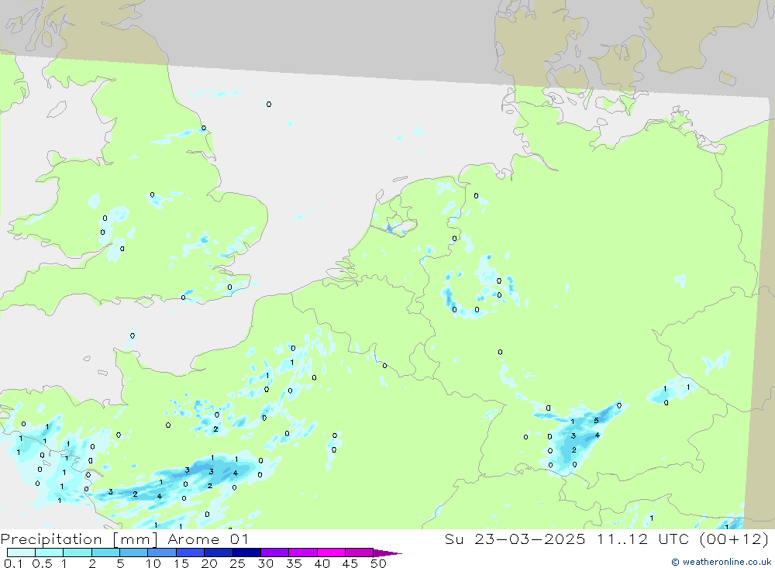Click the 10–15 mm legend color swatch
Viewport: 775px width, 568px height.
click(162, 553)
